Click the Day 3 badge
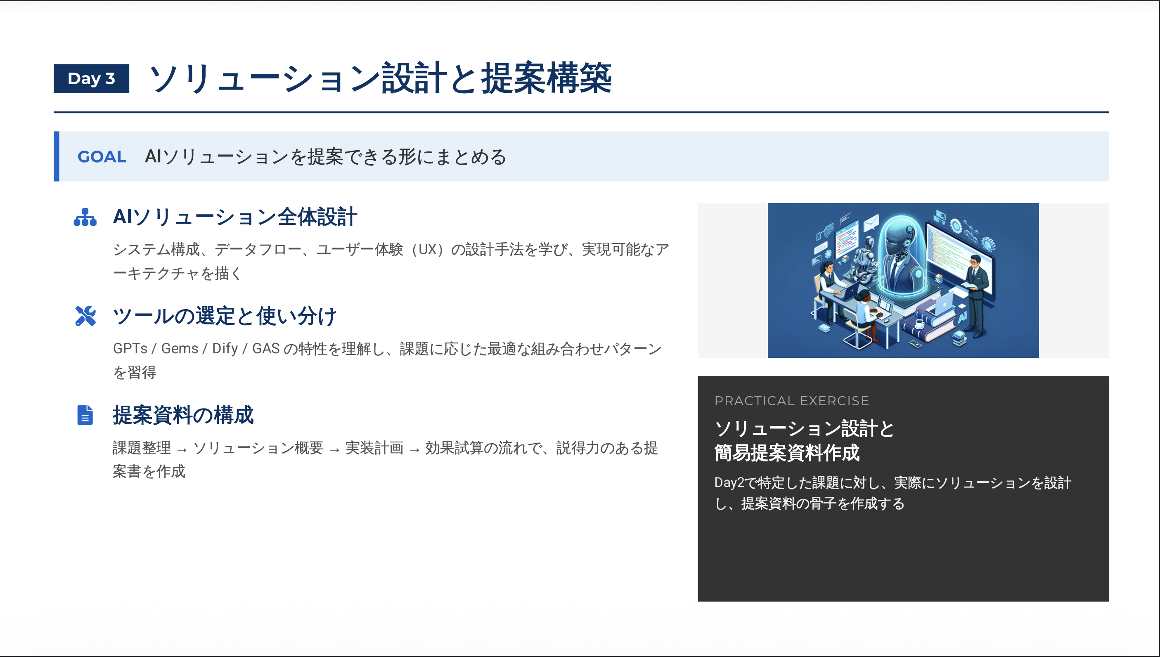The width and height of the screenshot is (1160, 657). 91,78
